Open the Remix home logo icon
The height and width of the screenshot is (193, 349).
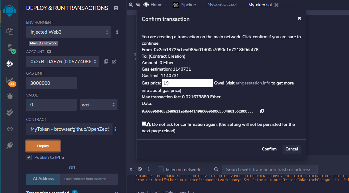[9, 11]
